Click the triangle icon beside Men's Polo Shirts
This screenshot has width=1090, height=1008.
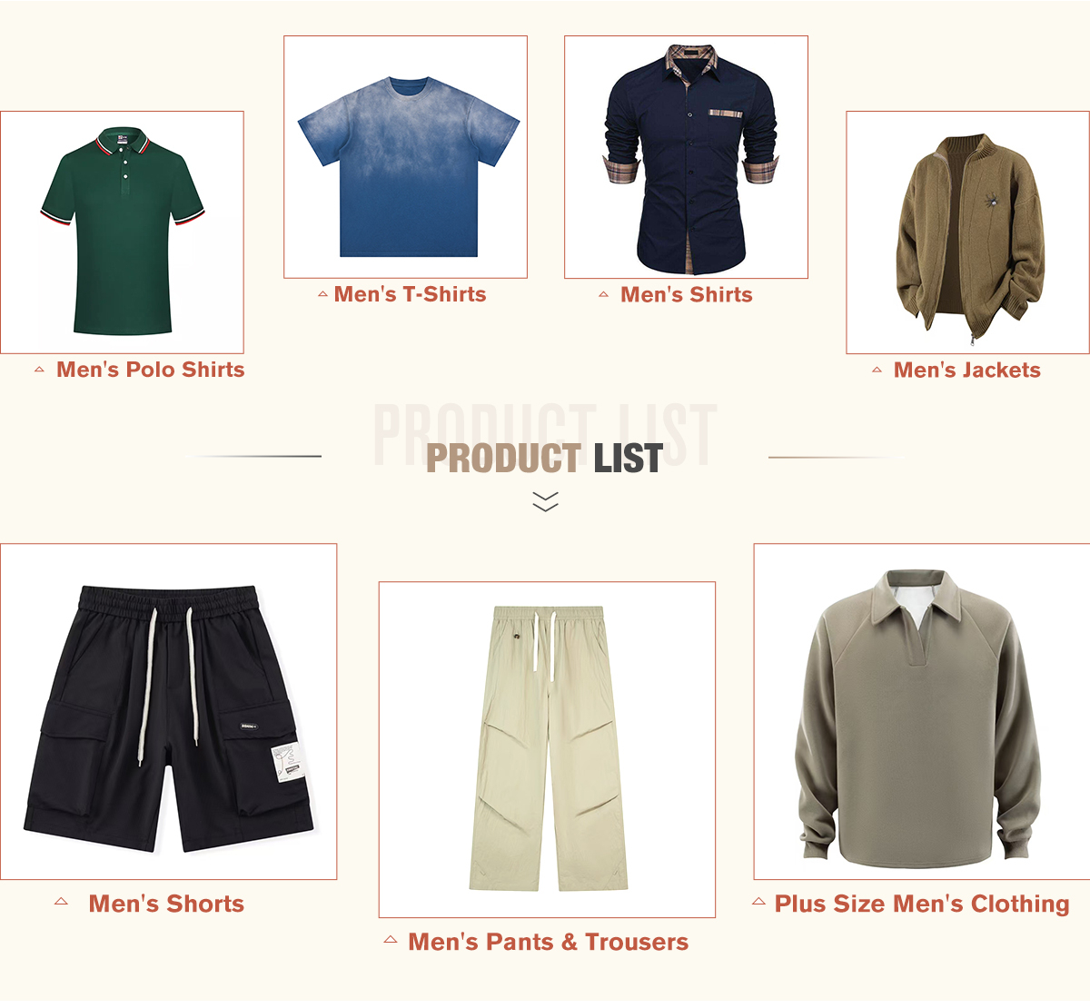(x=39, y=370)
